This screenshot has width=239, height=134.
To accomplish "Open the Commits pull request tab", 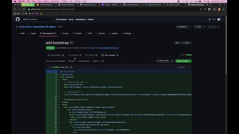I will click(x=75, y=55).
